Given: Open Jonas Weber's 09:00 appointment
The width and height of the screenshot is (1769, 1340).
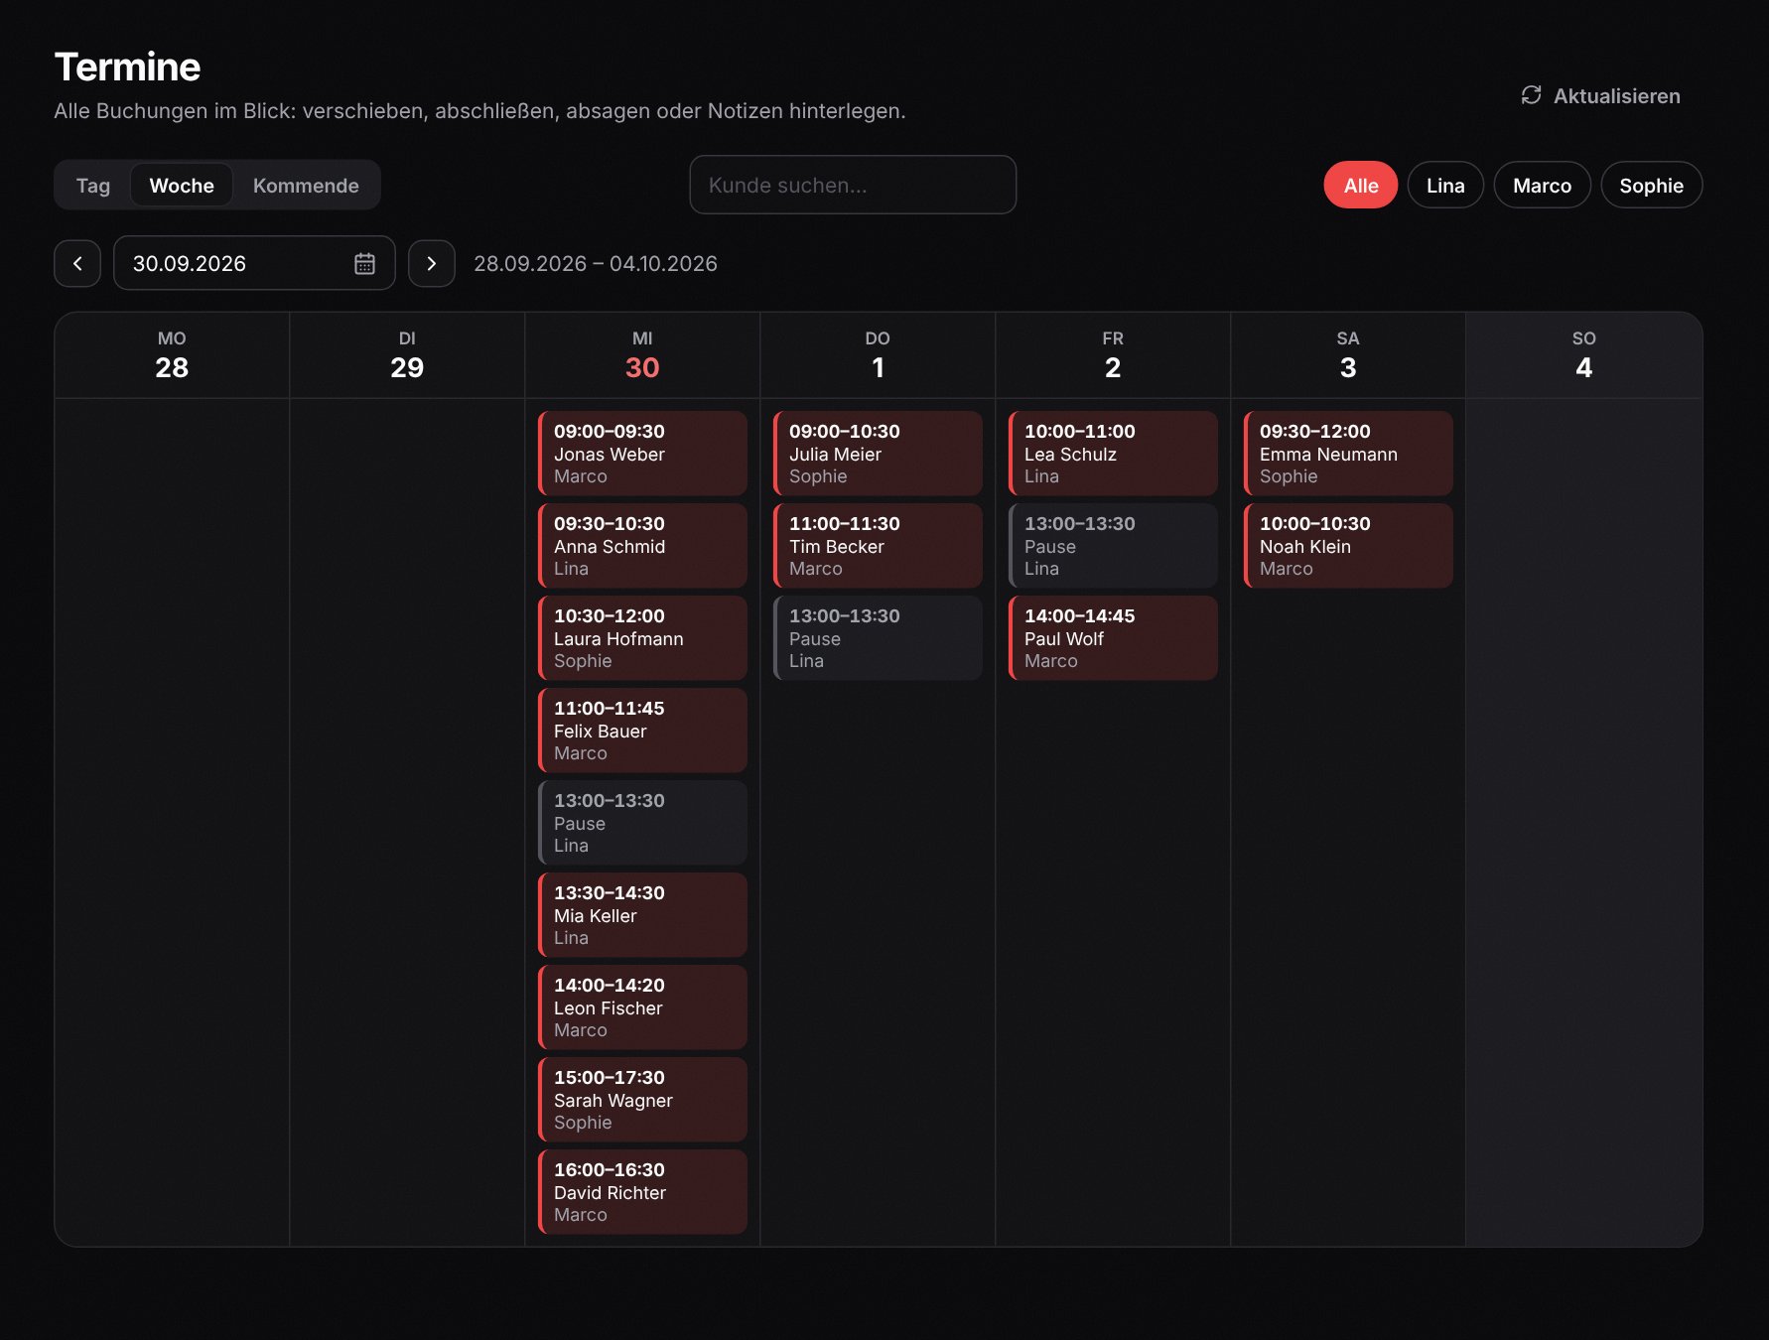Looking at the screenshot, I should click(x=642, y=454).
